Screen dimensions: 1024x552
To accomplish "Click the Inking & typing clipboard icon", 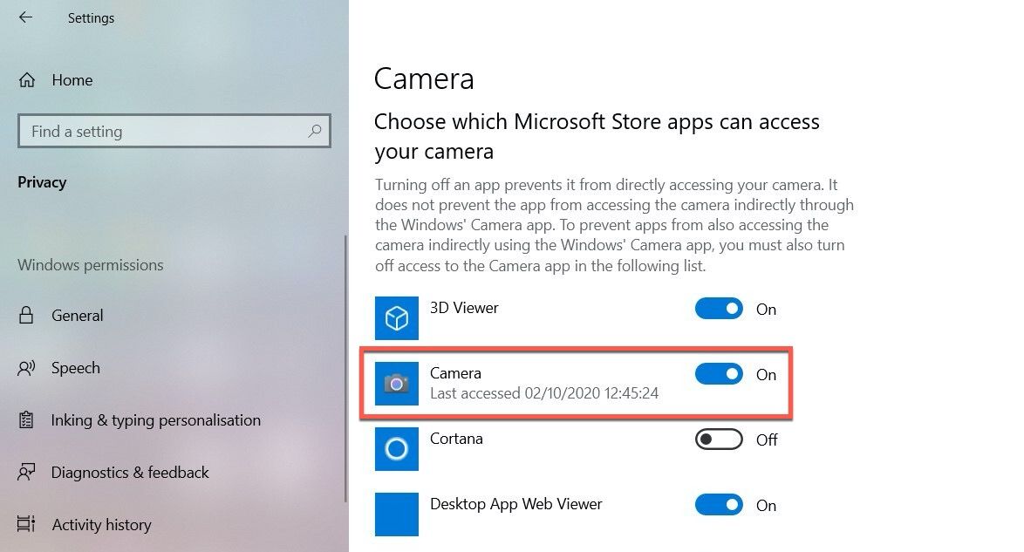I will [x=27, y=420].
